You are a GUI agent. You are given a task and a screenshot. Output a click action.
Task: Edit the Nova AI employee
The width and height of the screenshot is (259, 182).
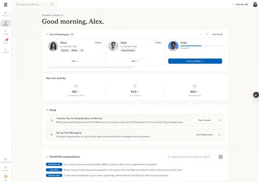[x=75, y=61]
